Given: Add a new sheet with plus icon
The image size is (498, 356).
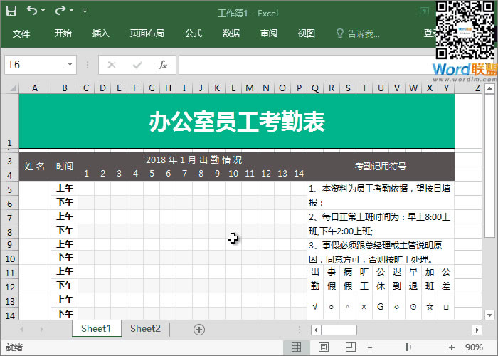Looking at the screenshot, I should [199, 329].
